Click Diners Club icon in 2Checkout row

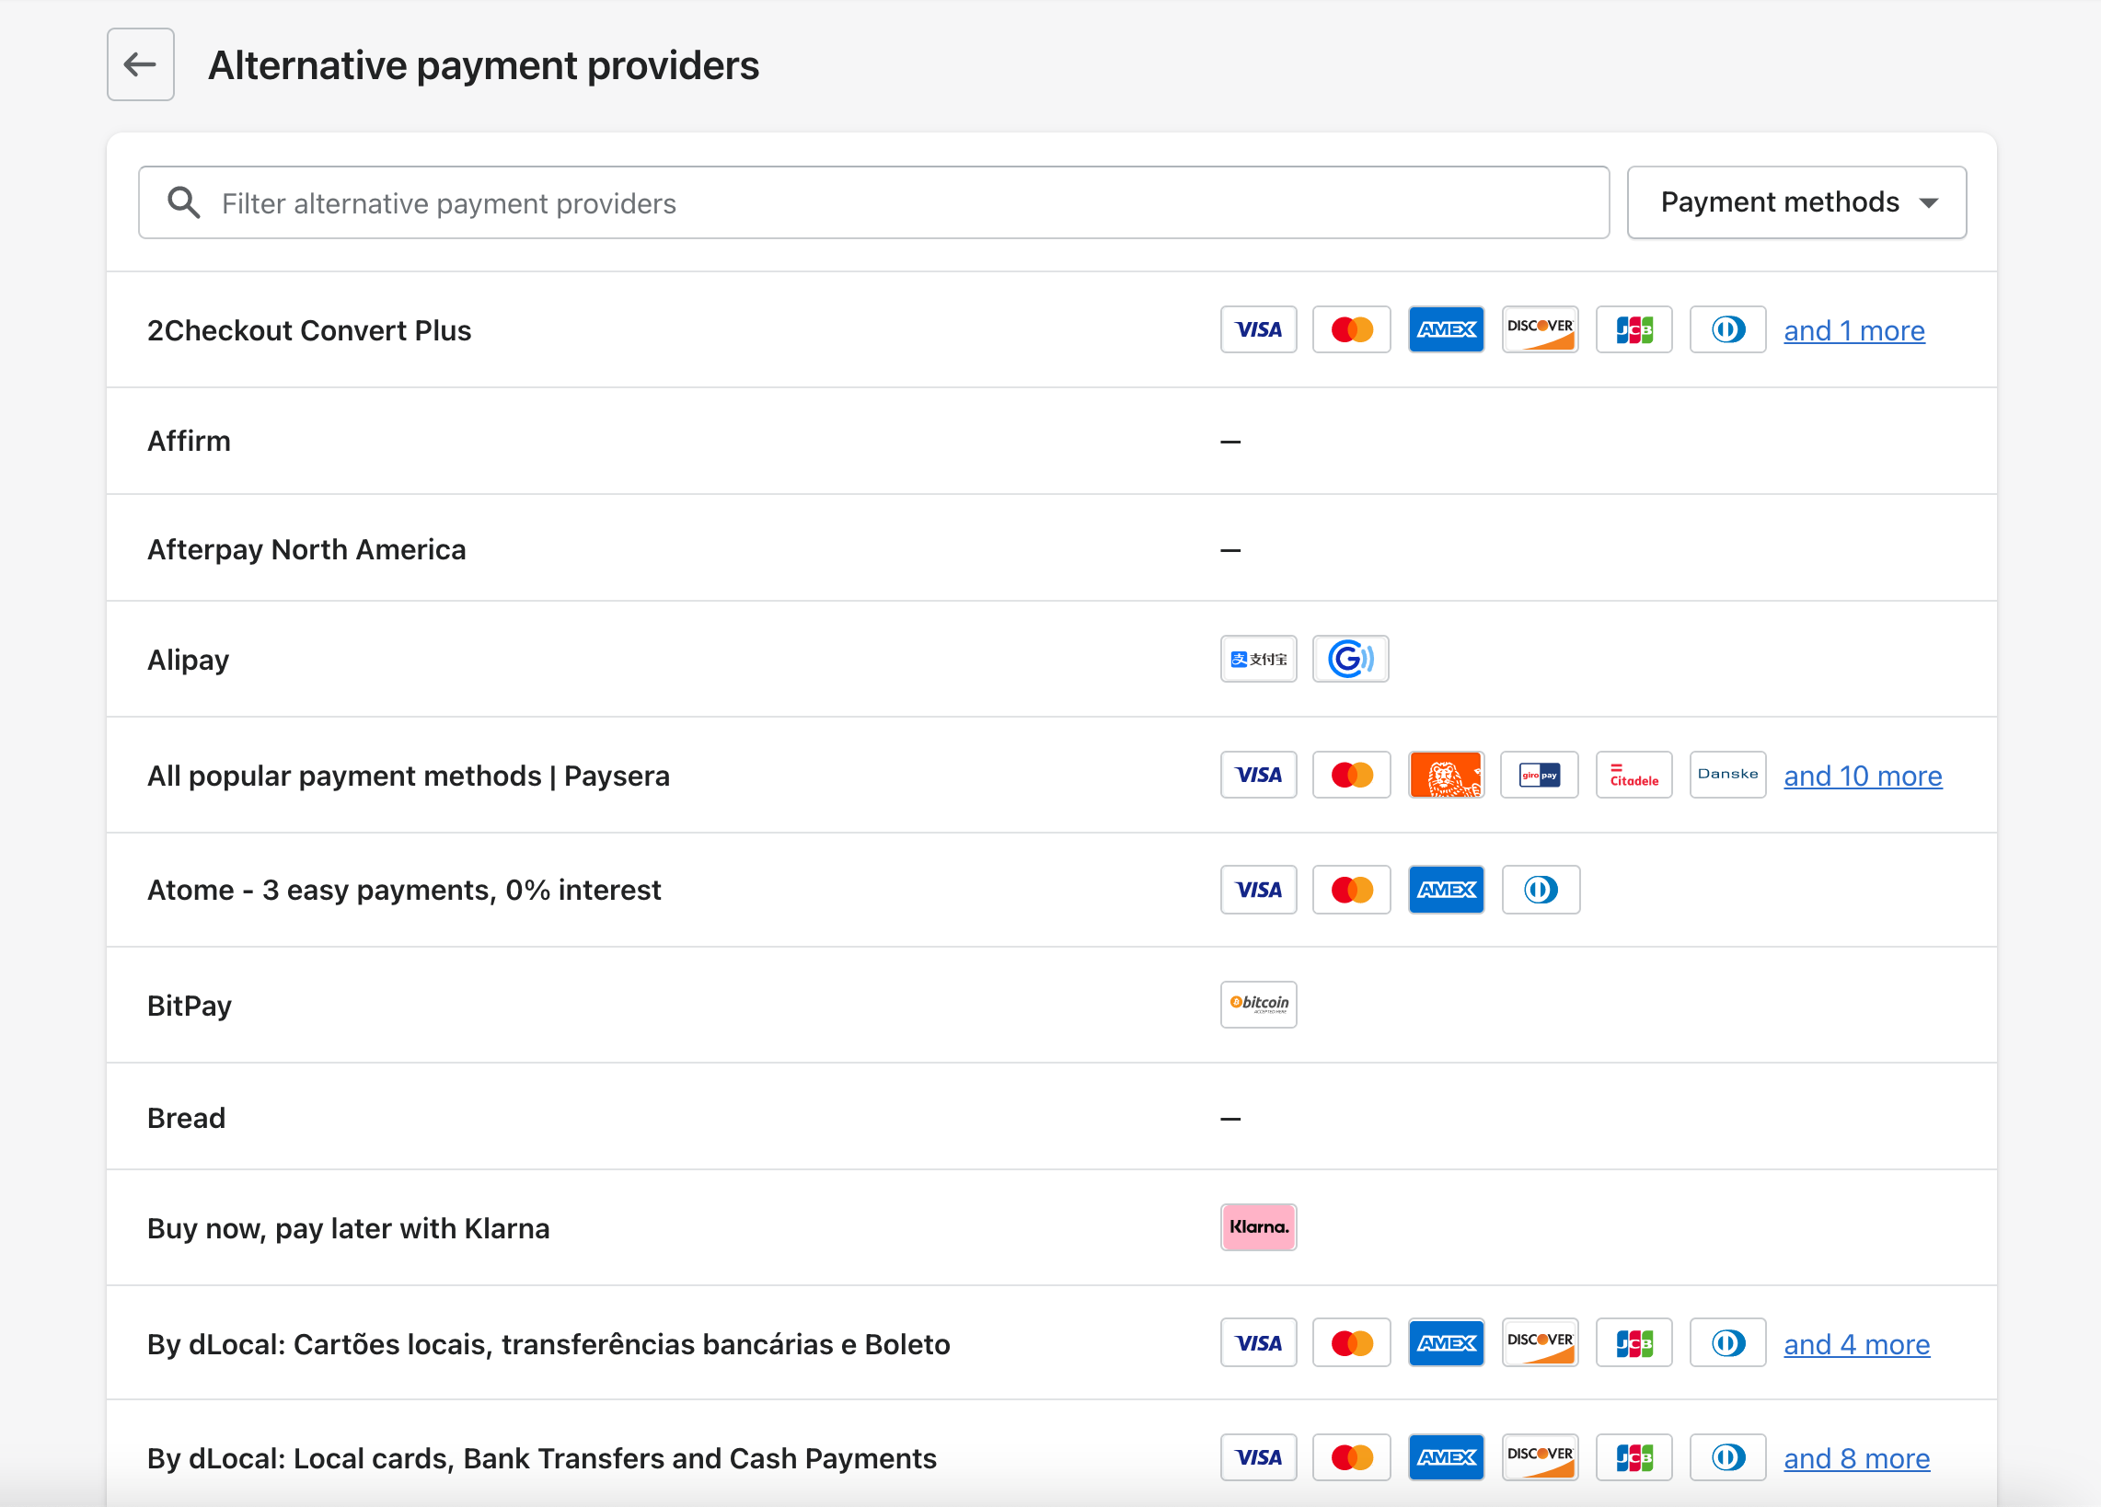1727,329
